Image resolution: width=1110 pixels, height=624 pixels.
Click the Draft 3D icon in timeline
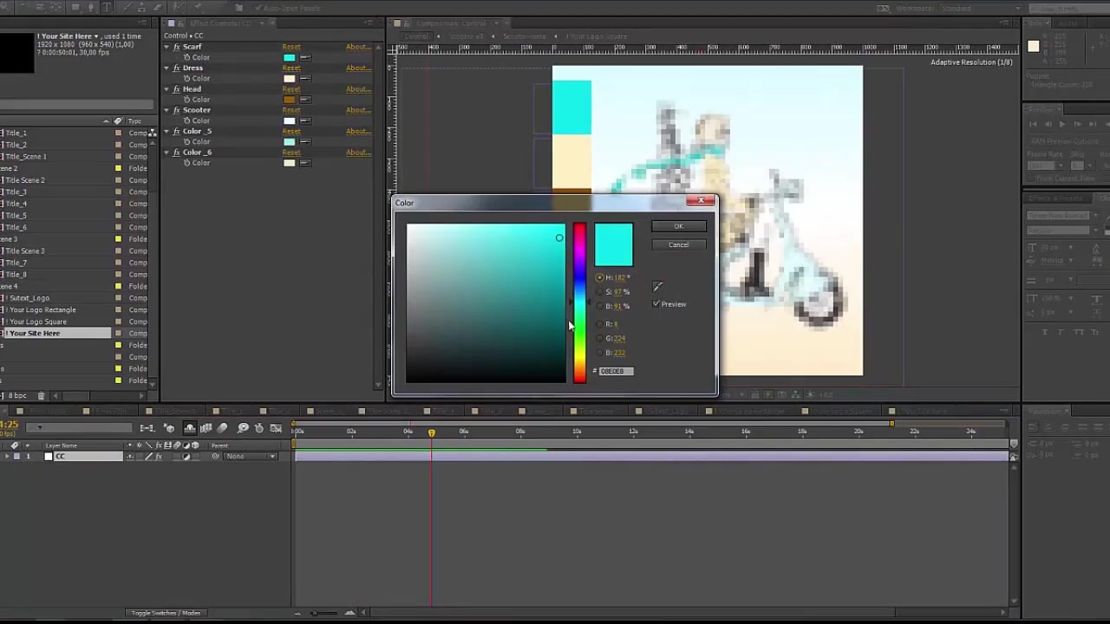(169, 428)
